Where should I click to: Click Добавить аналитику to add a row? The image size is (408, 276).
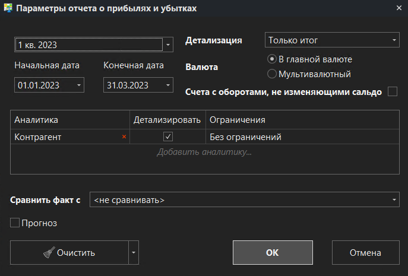pos(204,153)
